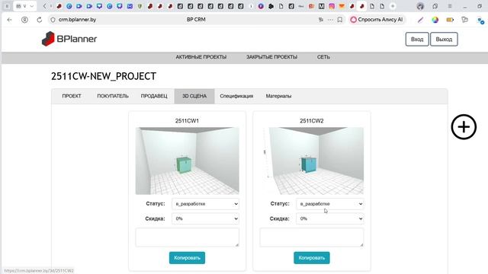
Task: Click the BPlanner logo
Action: (69, 39)
